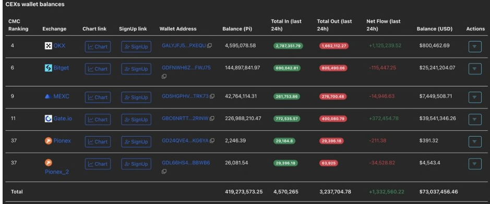
Task: Open the Pionex_2 exchange link
Action: [x=57, y=172]
